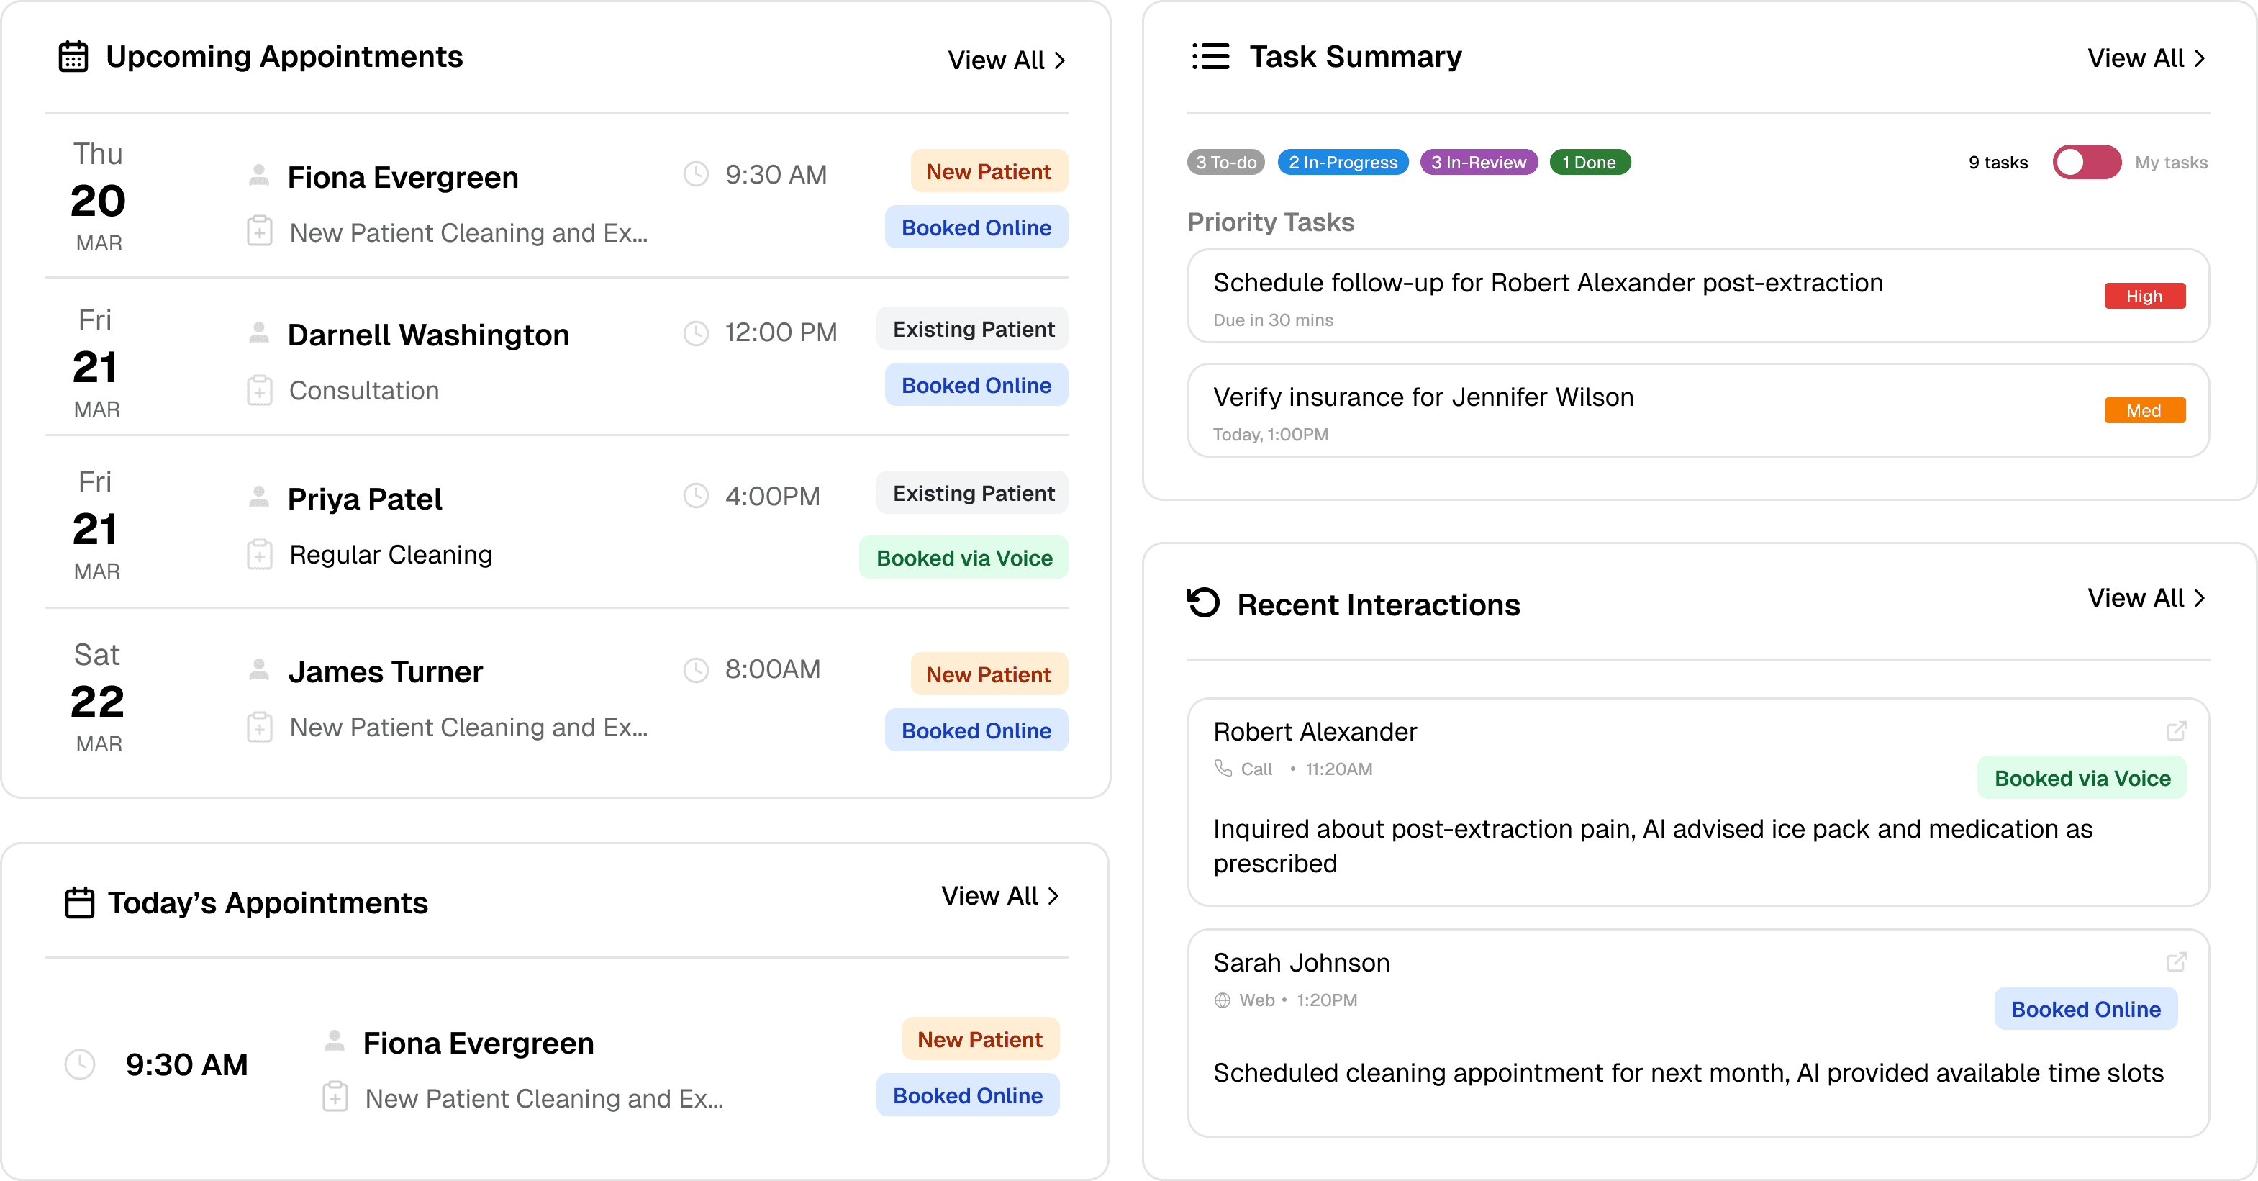
Task: Click the clipboard icon next to Consultation
Action: coord(260,389)
